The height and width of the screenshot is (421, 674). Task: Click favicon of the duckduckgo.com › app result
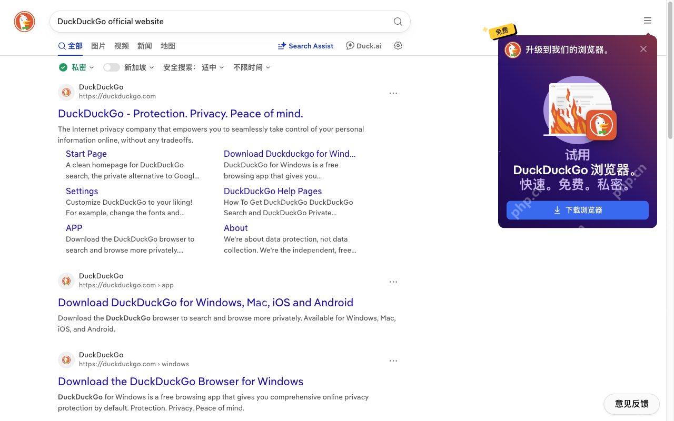tap(66, 281)
